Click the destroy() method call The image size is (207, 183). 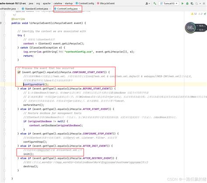31,166
